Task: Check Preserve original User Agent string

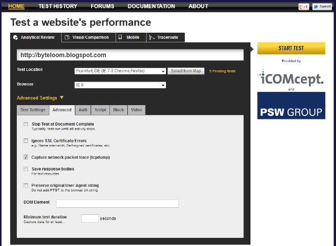Action: [x=26, y=185]
